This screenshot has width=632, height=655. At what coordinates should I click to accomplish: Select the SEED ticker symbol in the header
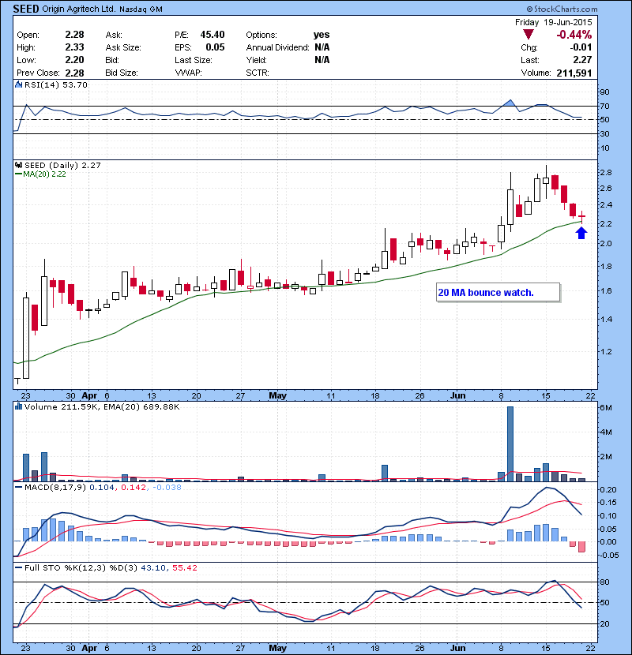coord(26,9)
